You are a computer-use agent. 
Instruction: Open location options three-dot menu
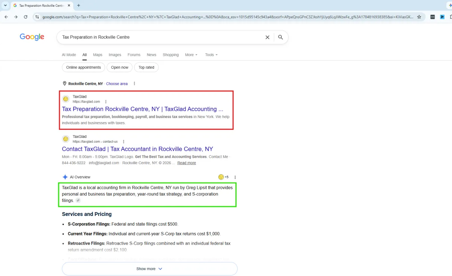pyautogui.click(x=134, y=84)
